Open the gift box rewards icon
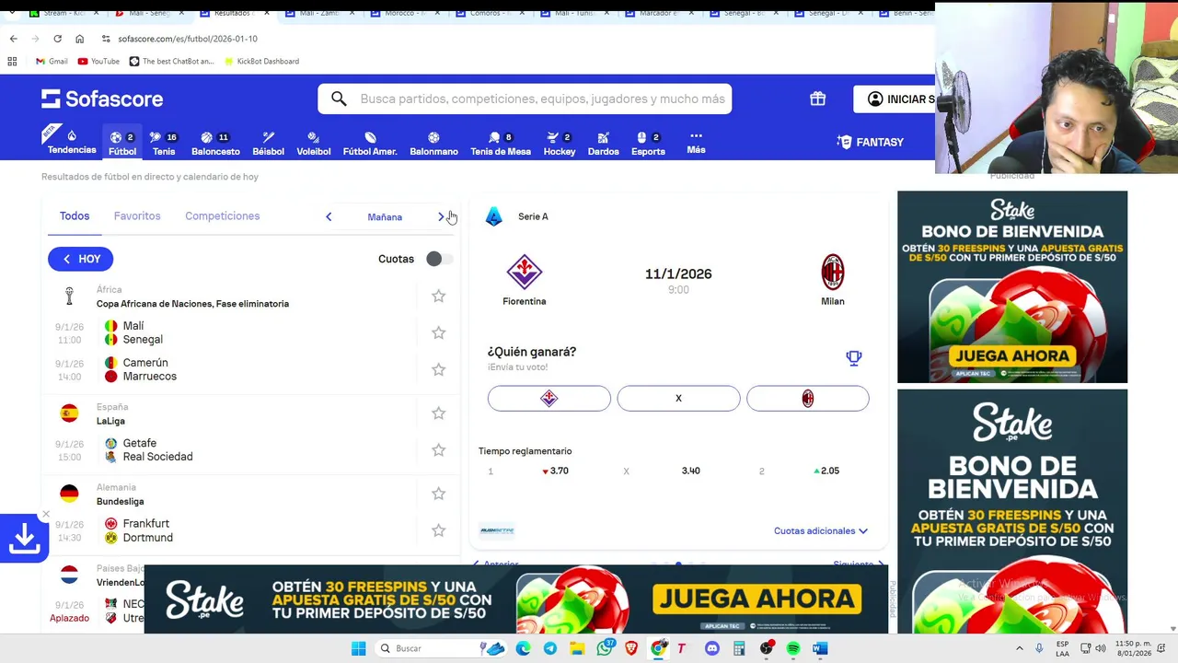 [x=817, y=99]
